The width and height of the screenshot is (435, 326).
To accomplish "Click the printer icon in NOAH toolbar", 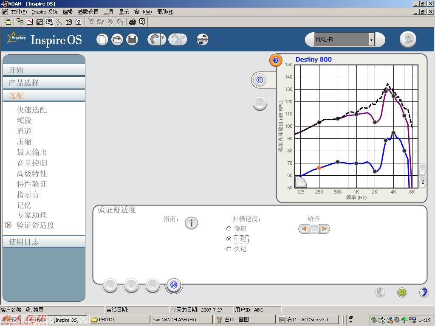I will point(133,22).
